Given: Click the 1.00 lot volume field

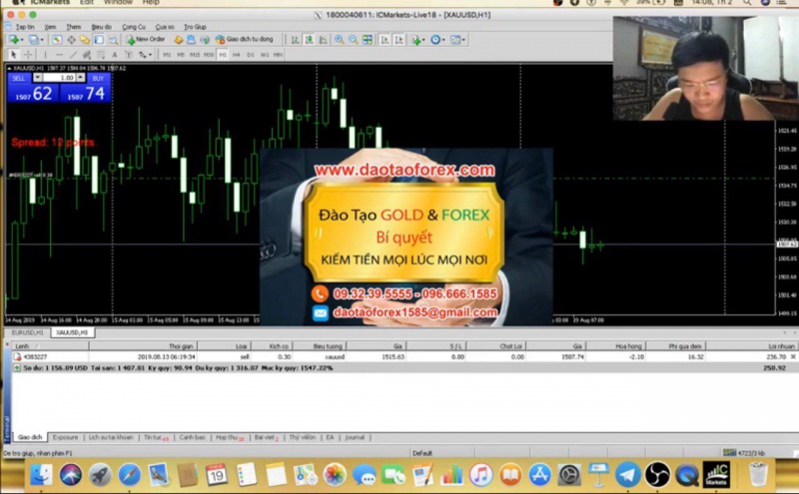Looking at the screenshot, I should pyautogui.click(x=59, y=78).
